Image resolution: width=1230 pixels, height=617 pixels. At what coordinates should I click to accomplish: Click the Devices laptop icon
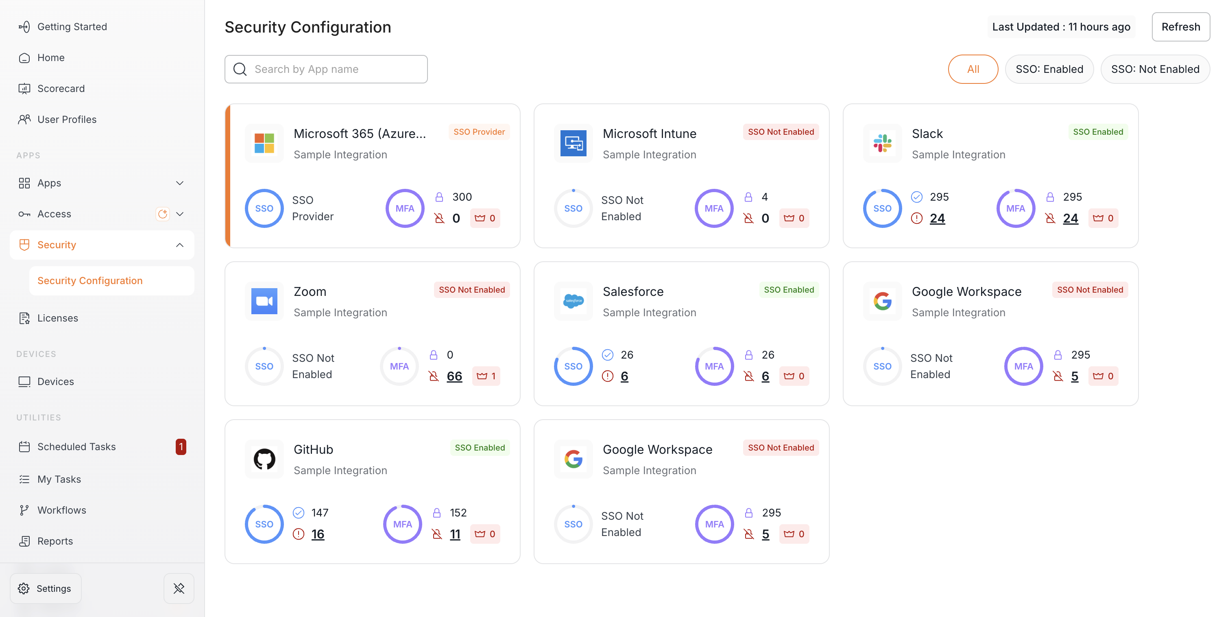click(24, 381)
